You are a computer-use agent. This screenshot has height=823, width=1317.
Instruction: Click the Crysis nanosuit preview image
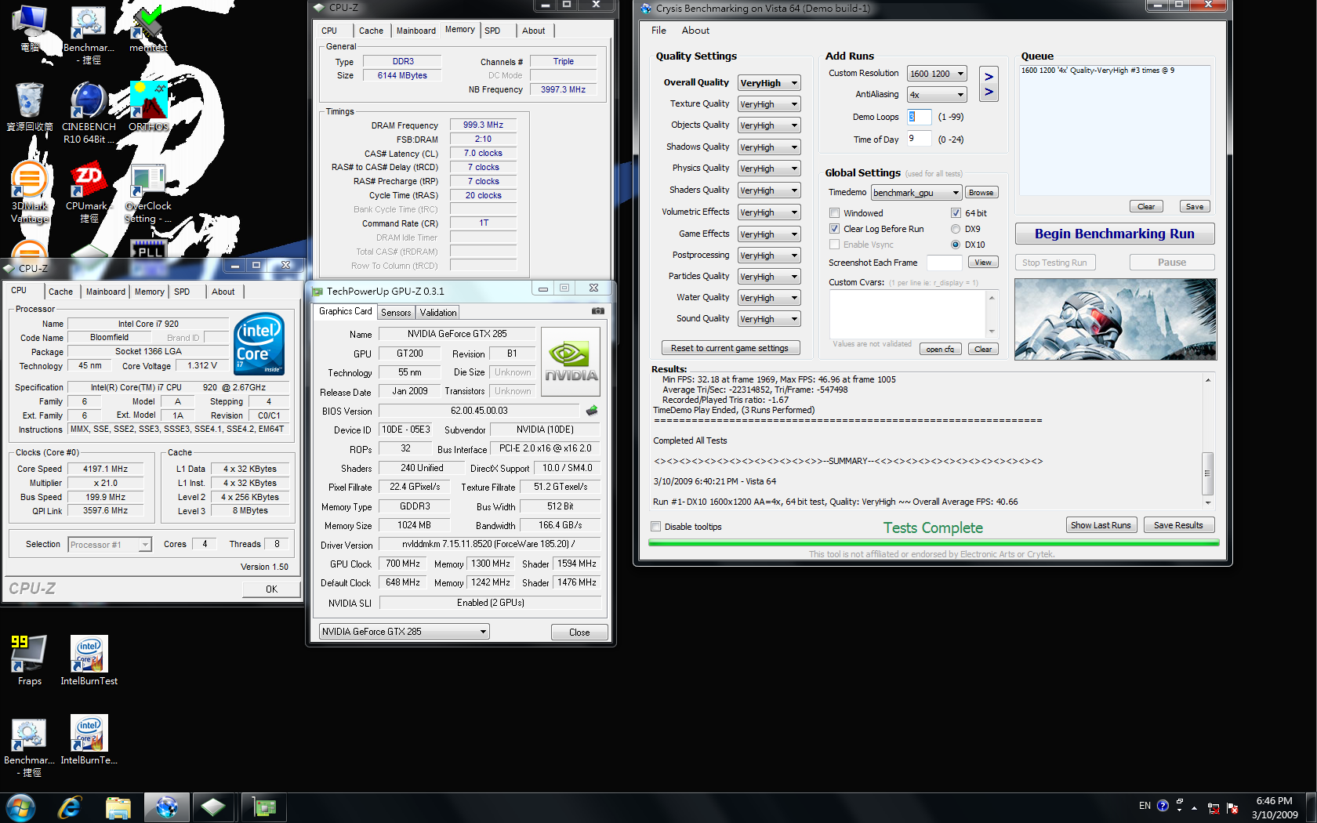point(1116,319)
